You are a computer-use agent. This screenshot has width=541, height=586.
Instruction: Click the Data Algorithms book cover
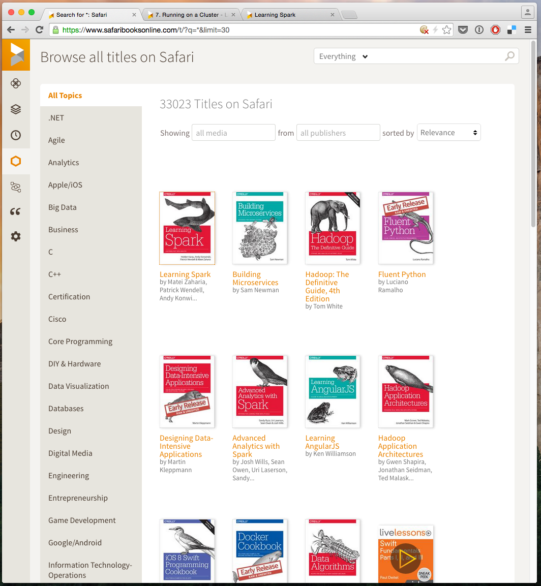333,550
